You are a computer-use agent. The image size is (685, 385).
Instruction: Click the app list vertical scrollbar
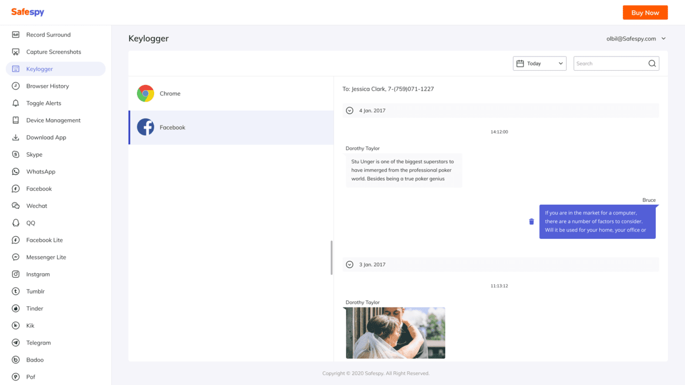point(331,258)
